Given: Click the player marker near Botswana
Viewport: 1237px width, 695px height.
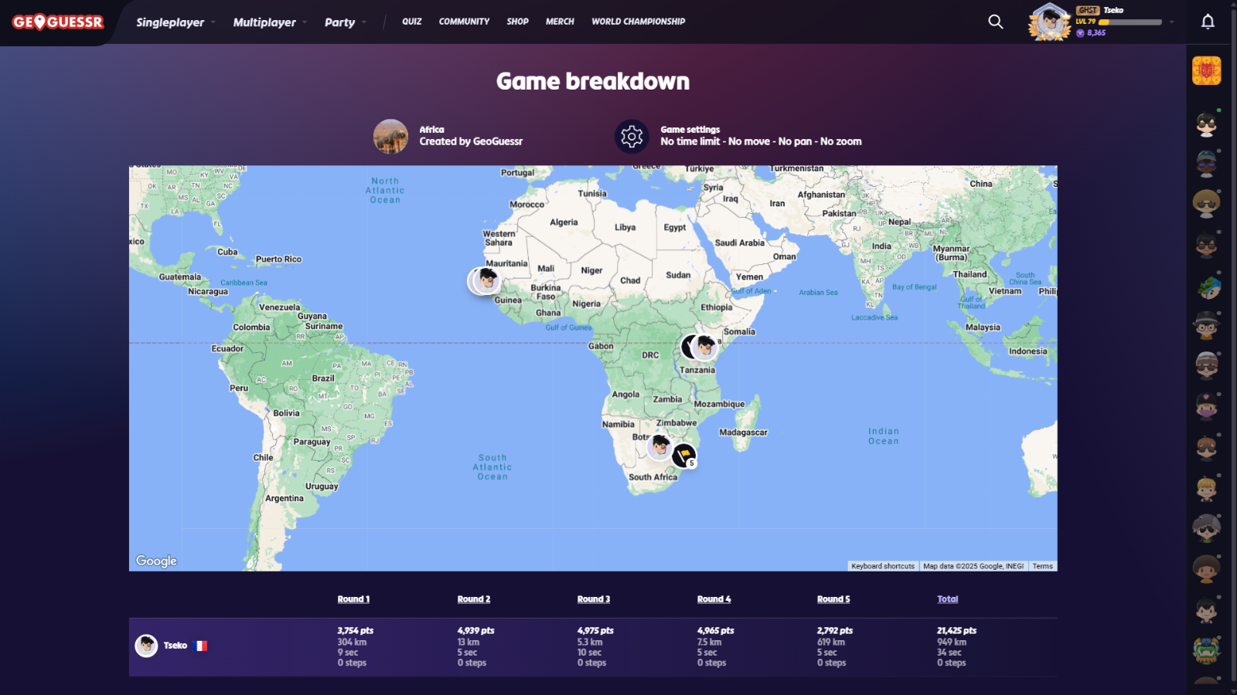Looking at the screenshot, I should pos(659,446).
